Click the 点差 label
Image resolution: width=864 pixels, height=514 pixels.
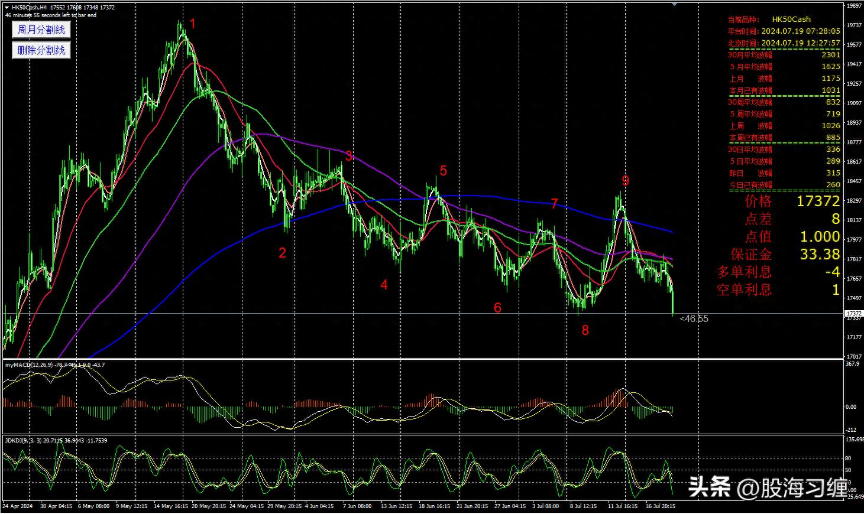coord(759,219)
